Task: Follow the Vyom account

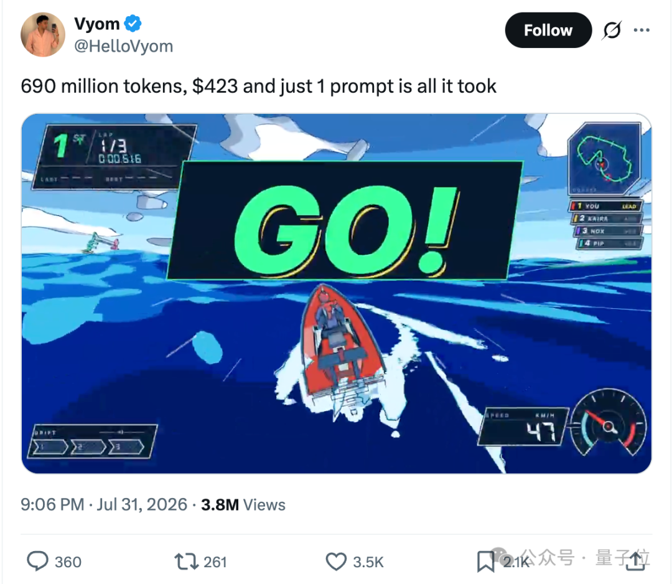Action: [x=548, y=30]
